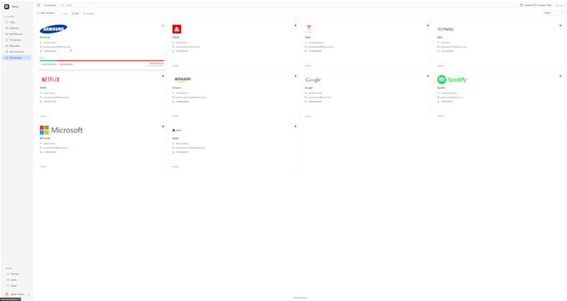
Task: Click the Salaries dollar icon
Action: point(8,273)
